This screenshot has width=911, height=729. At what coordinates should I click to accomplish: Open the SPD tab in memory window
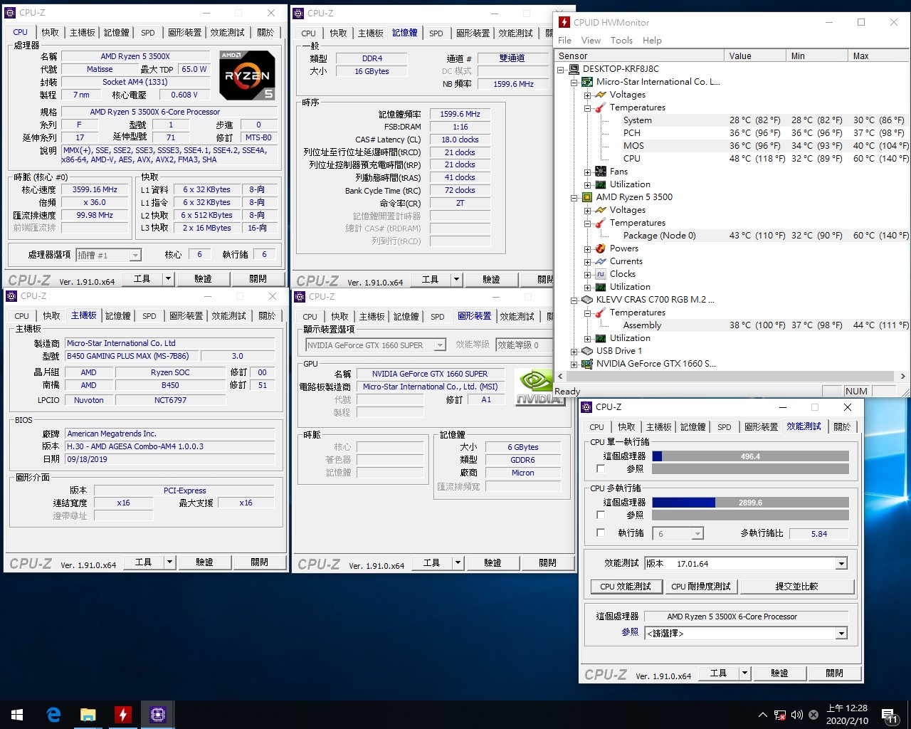click(436, 33)
